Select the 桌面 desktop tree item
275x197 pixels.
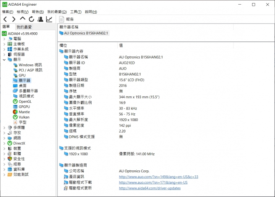(20, 86)
